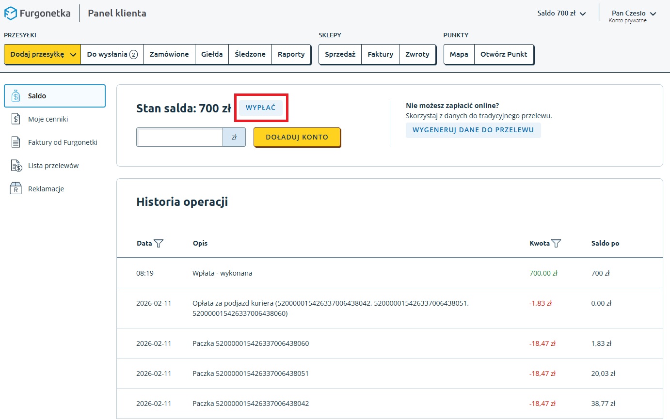Go to Mapa punktów
Viewport: 670px width, 419px height.
click(x=459, y=54)
